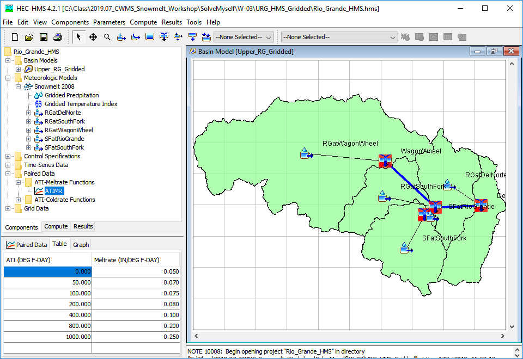Select the WagonWheel junction icon on the map
Viewport: 523px width, 359px height.
pyautogui.click(x=385, y=161)
